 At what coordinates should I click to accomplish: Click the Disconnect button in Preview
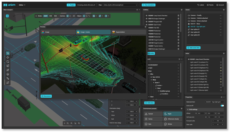coord(46,96)
